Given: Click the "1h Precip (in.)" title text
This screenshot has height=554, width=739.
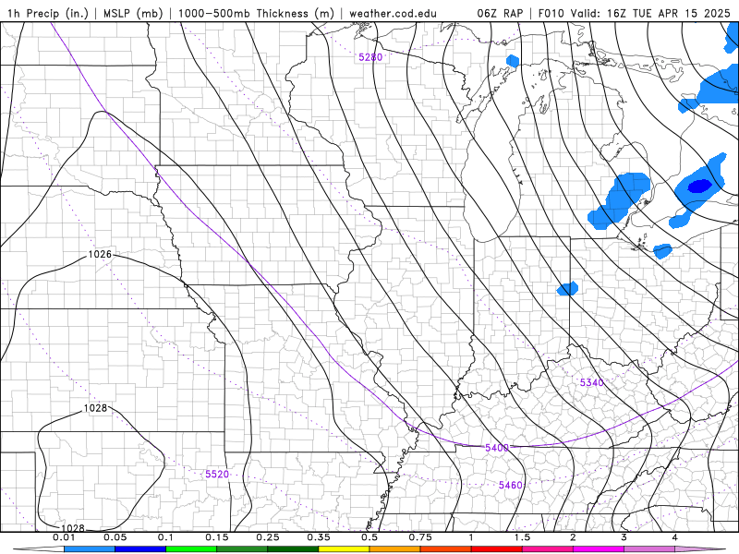Looking at the screenshot, I should pyautogui.click(x=48, y=13).
